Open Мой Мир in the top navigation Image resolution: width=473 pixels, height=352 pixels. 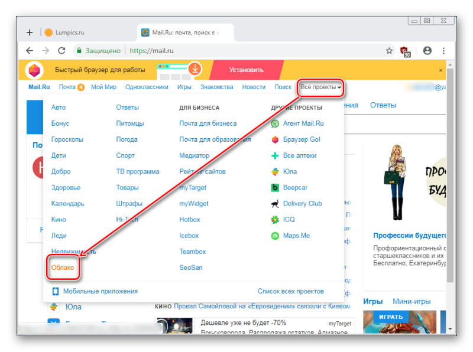pyautogui.click(x=103, y=87)
